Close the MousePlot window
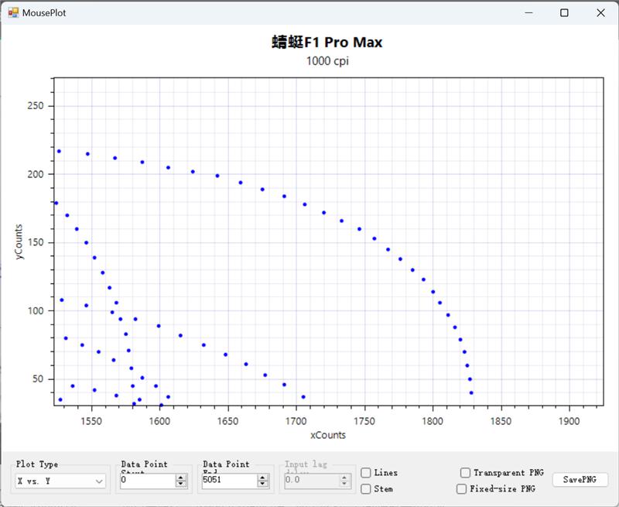 point(600,12)
